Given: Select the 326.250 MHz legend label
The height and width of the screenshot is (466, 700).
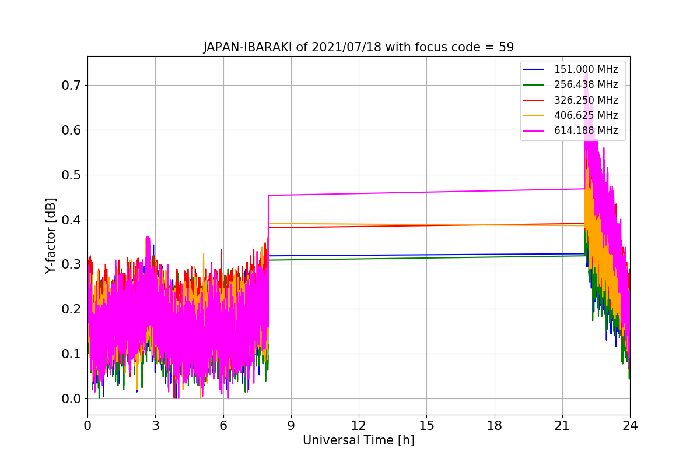Looking at the screenshot, I should pyautogui.click(x=586, y=100).
